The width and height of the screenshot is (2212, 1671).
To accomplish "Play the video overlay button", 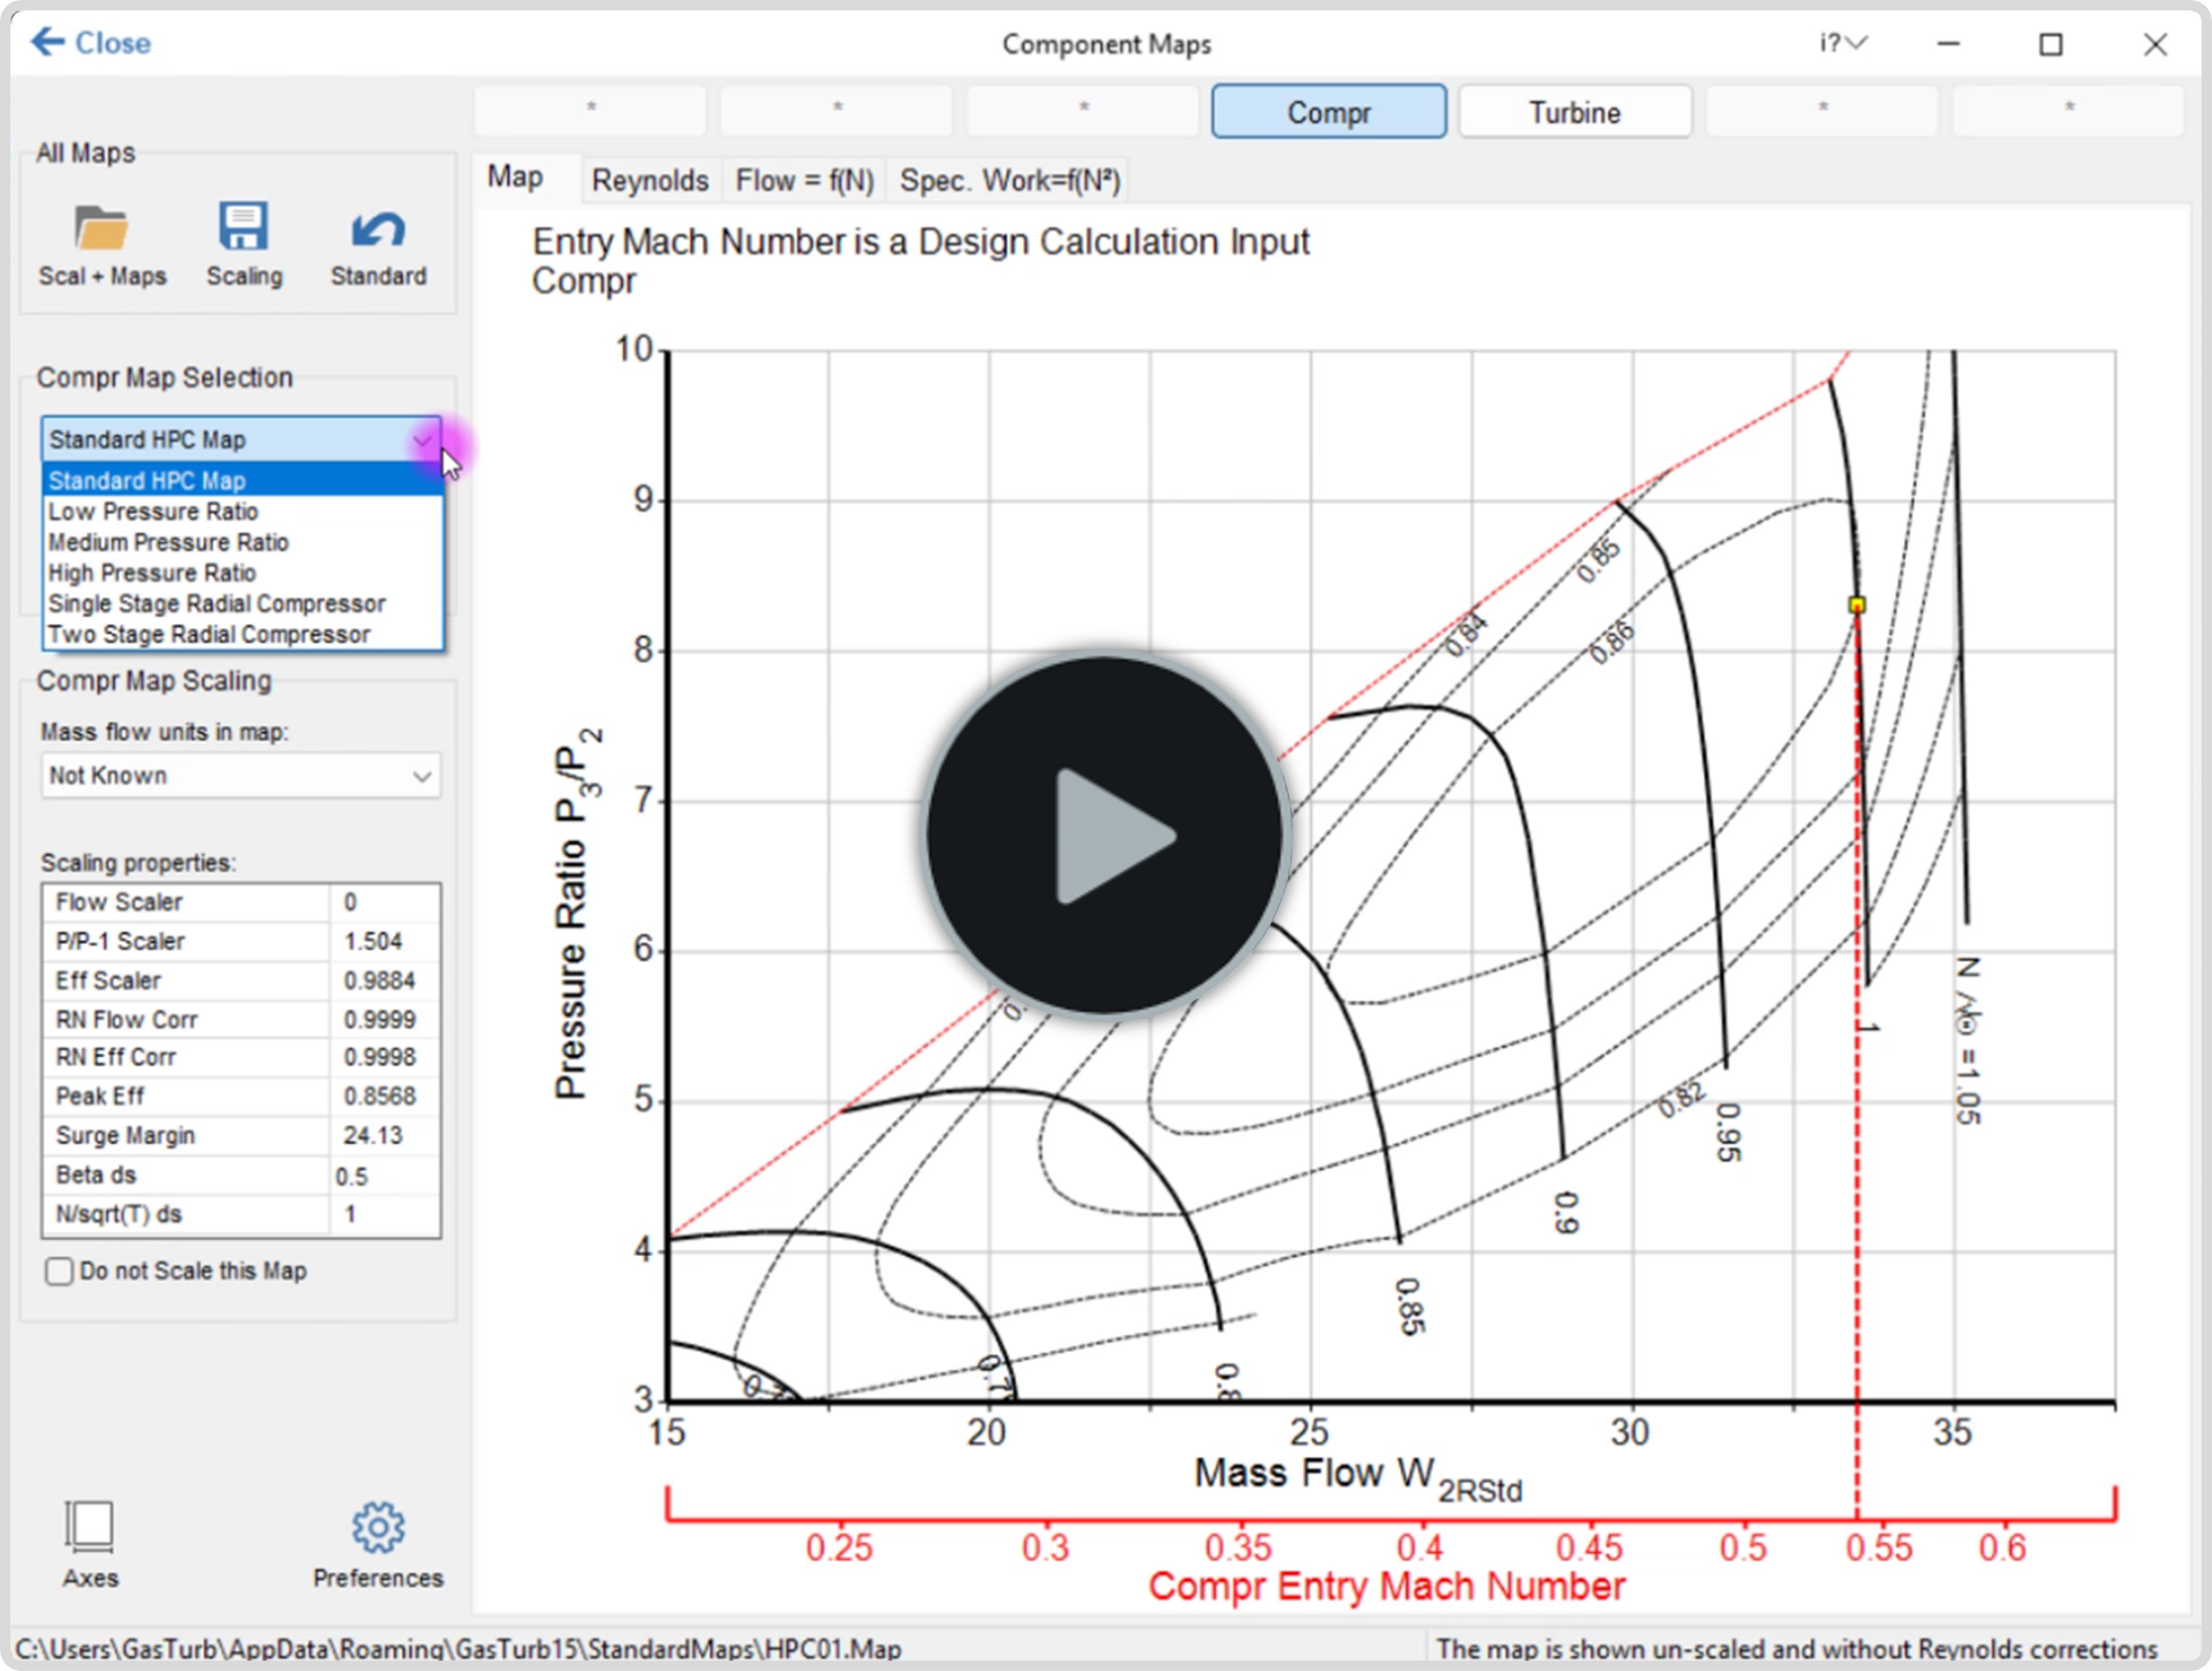I will [x=1105, y=836].
